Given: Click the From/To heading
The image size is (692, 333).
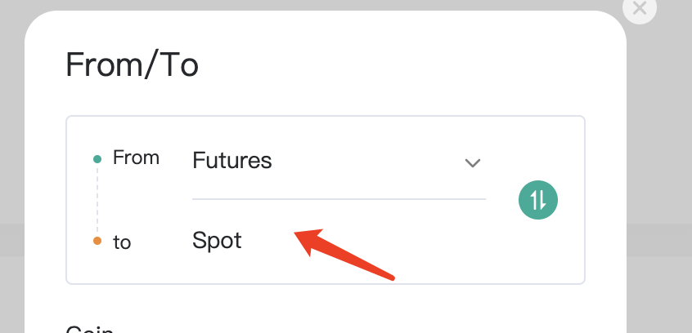Looking at the screenshot, I should 132,64.
